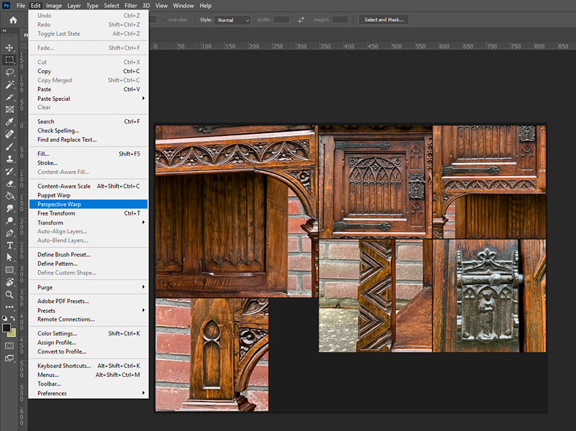Click the Home icon
This screenshot has width=576, height=431.
12,20
